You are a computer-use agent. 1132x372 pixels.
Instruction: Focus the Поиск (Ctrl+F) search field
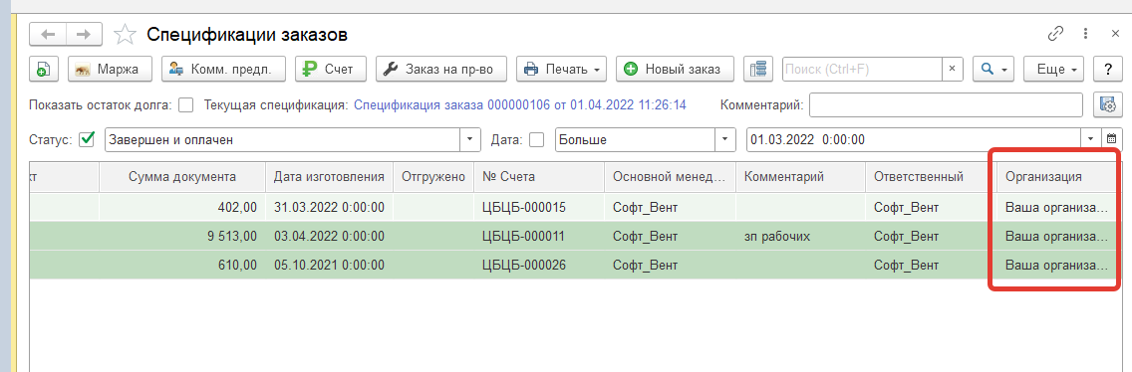pyautogui.click(x=862, y=70)
